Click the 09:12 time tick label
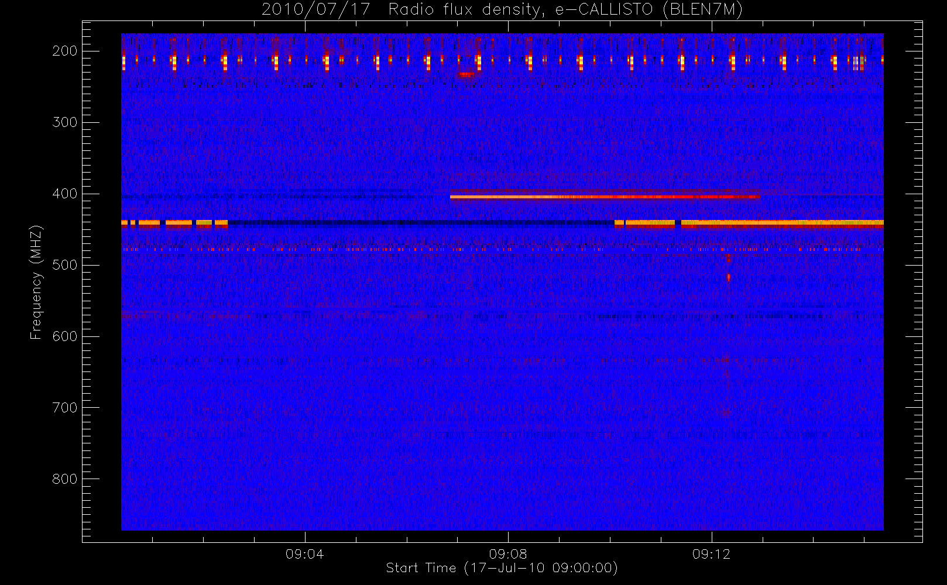The width and height of the screenshot is (947, 585). coord(711,554)
